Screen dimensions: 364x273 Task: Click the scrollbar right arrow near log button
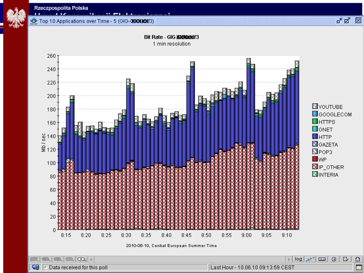click(x=289, y=259)
